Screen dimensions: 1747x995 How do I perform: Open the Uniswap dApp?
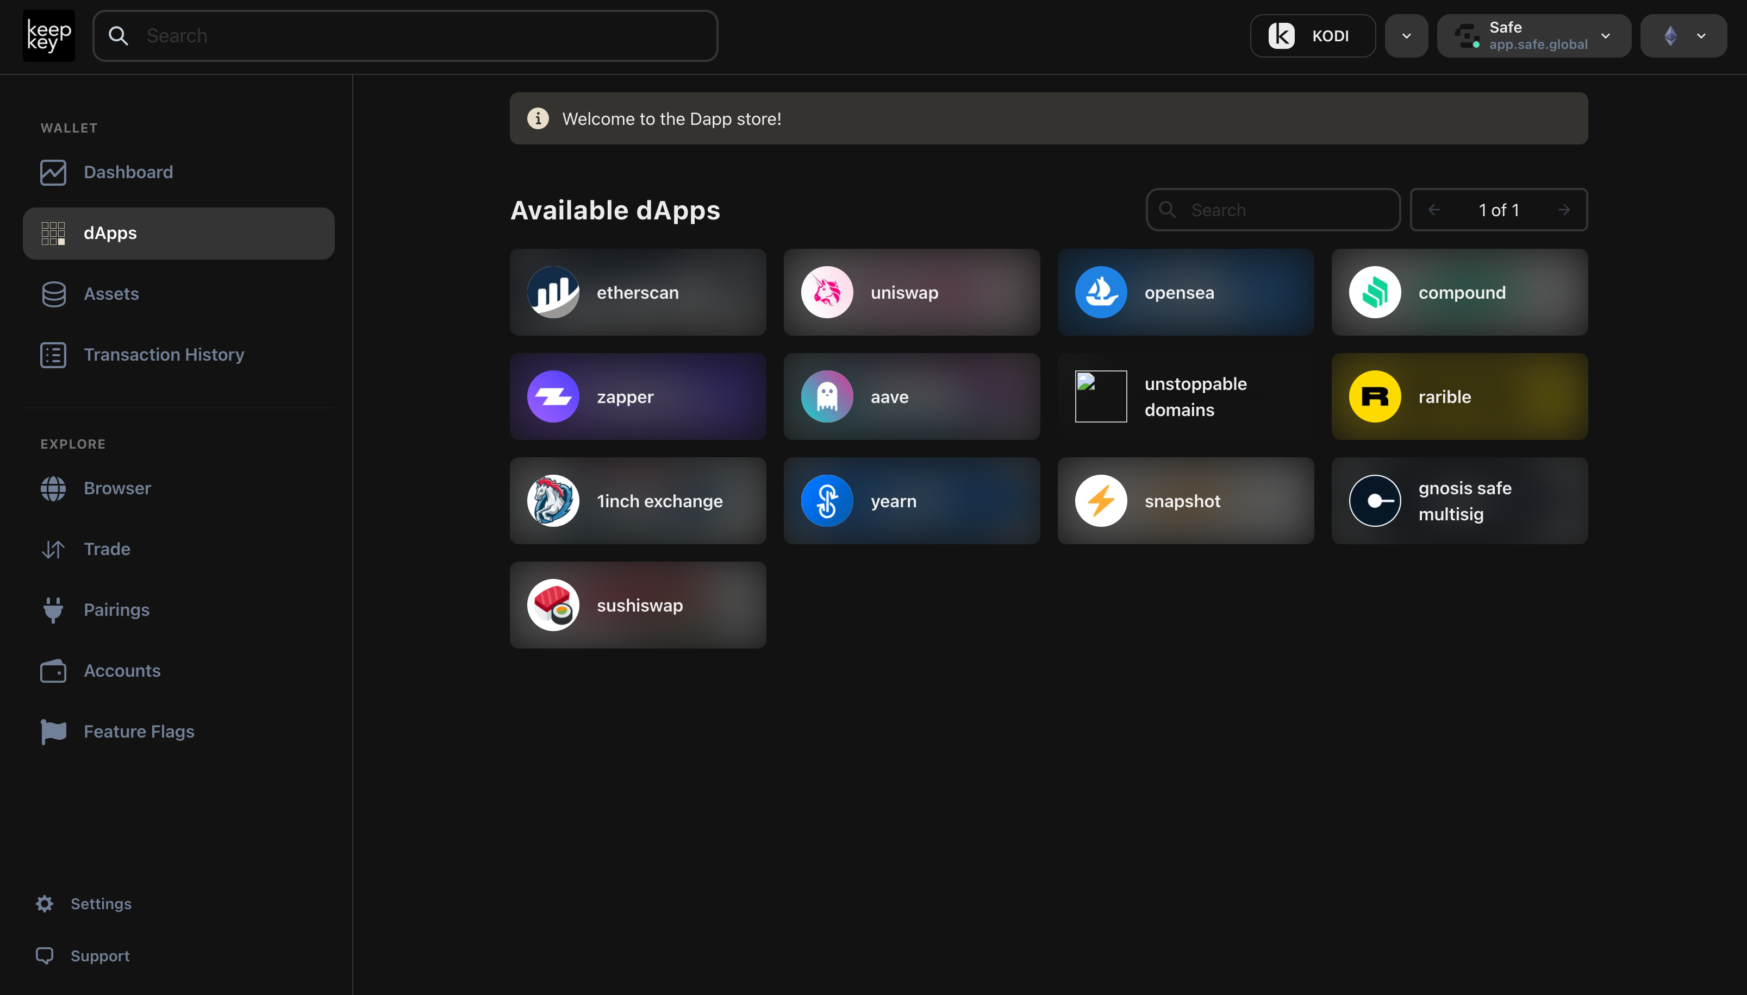pos(911,292)
